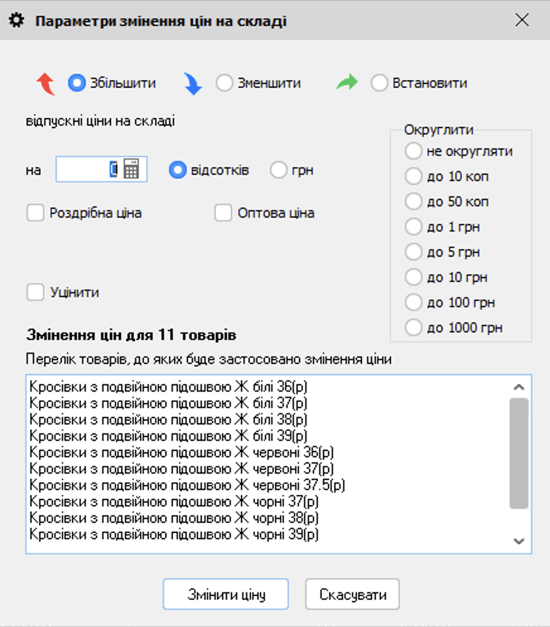The height and width of the screenshot is (627, 550).
Task: Choose не округляти in the rounding group
Action: (414, 151)
